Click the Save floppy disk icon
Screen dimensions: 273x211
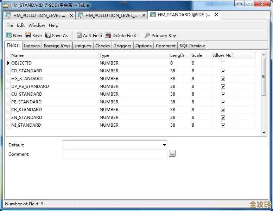[28, 35]
